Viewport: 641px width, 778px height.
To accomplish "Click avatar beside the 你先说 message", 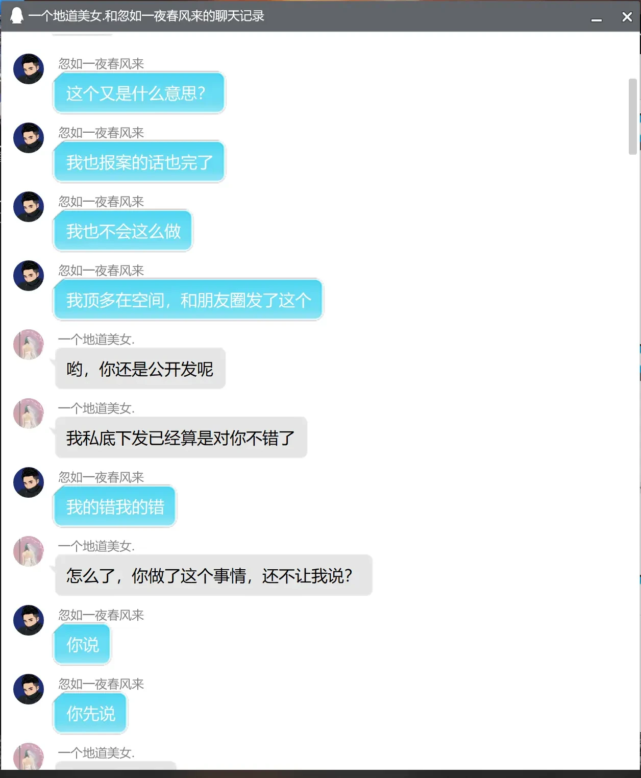I will coord(29,689).
